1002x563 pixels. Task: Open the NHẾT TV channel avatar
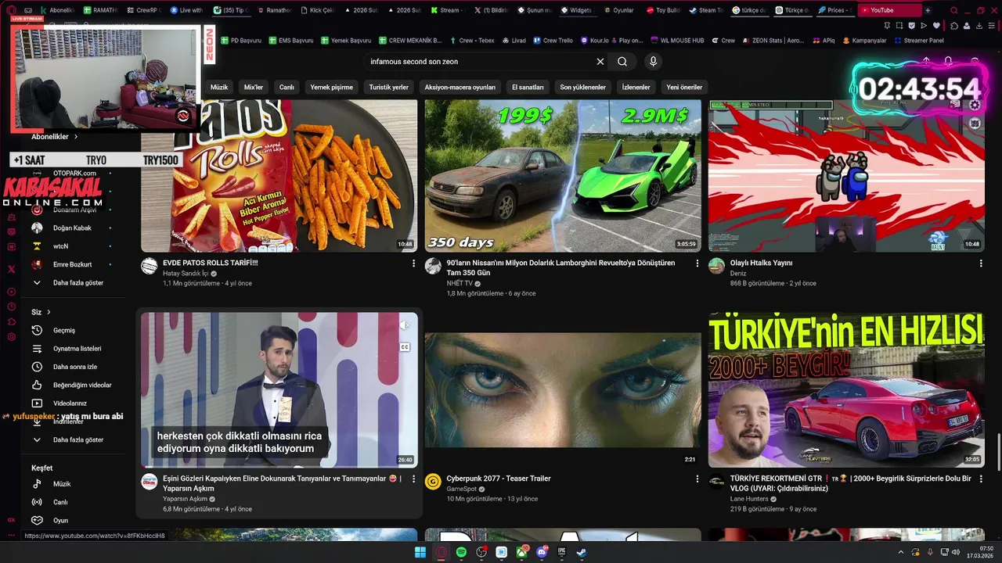(x=433, y=266)
